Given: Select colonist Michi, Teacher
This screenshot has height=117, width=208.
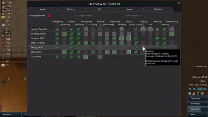Looking at the screenshot, I should click(x=38, y=43).
